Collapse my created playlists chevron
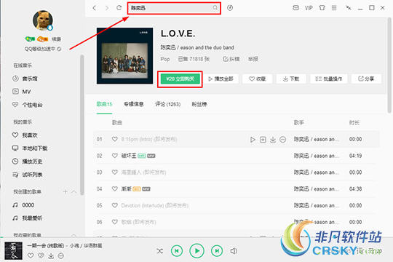The height and width of the screenshot is (262, 393). point(74,192)
